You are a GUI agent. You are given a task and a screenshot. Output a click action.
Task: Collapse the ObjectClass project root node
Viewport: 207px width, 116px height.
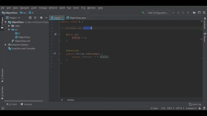[x=5, y=22]
